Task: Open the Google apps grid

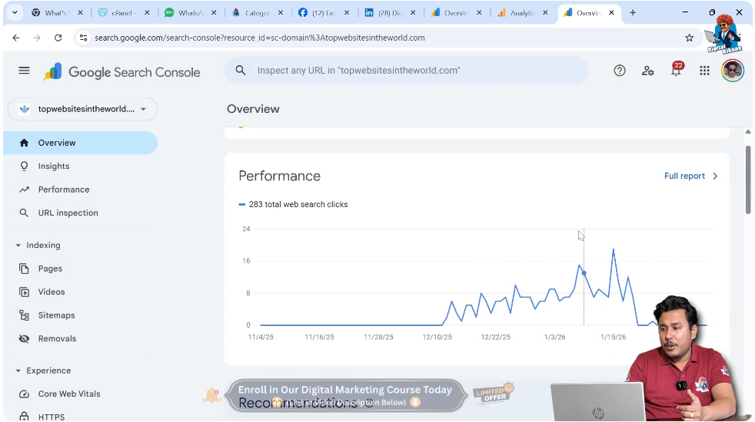Action: pos(704,71)
